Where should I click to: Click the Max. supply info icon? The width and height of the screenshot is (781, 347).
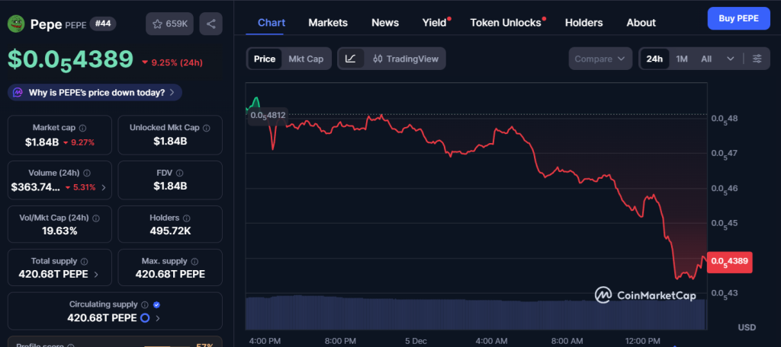[194, 261]
